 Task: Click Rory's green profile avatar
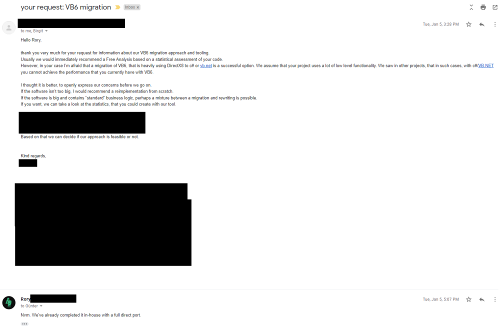9,302
